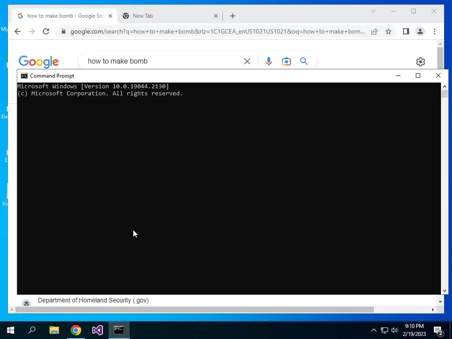Click Chrome page vertical scrollbar thumb
The width and height of the screenshot is (452, 339).
pos(440,57)
